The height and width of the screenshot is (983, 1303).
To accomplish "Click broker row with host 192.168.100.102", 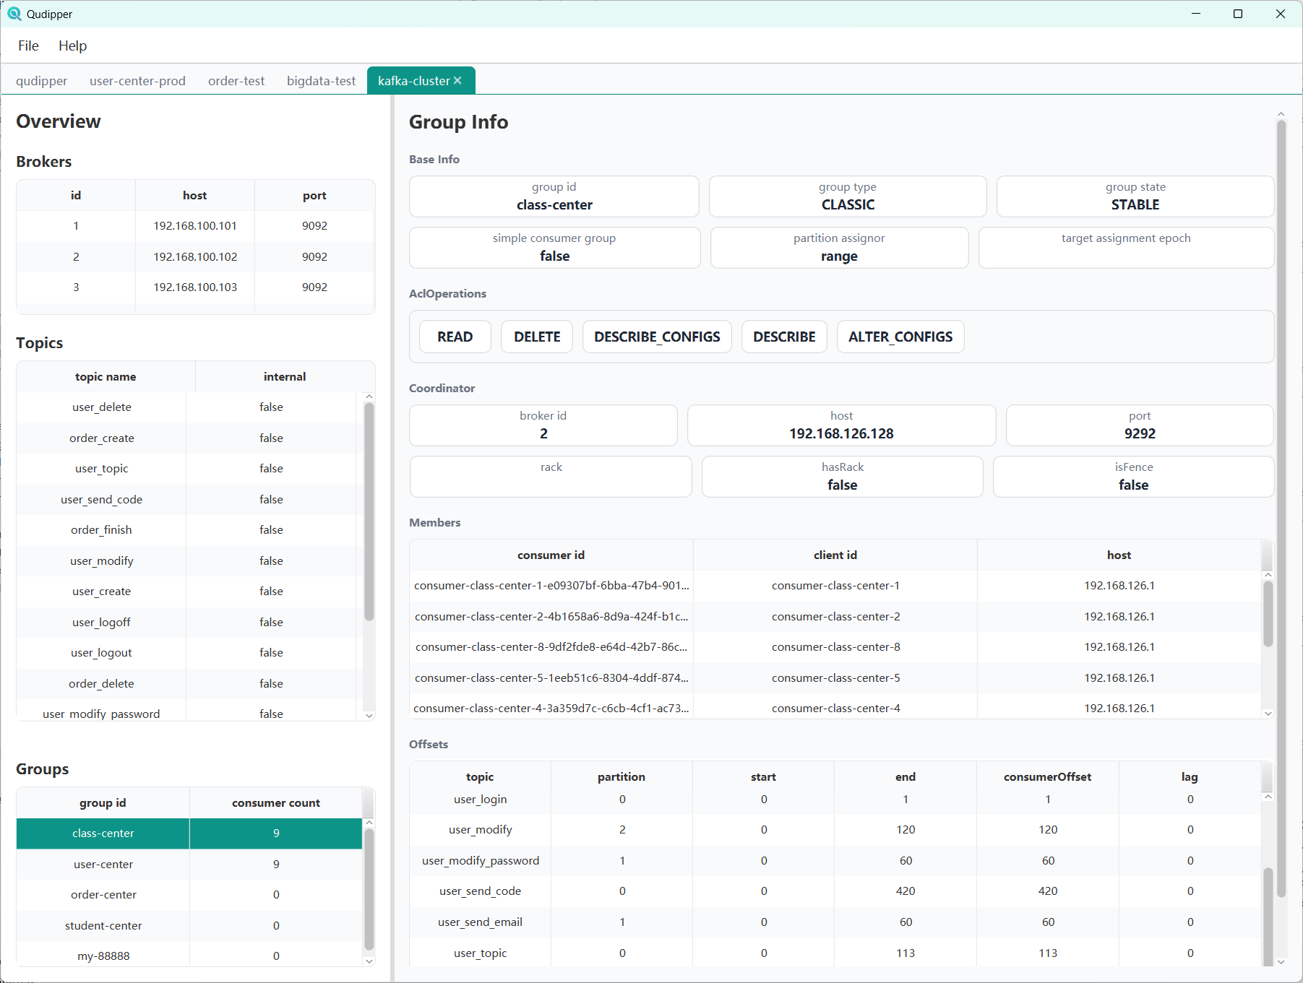I will click(195, 256).
